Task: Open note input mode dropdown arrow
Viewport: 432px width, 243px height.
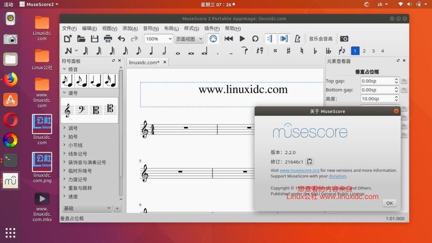Action: (76, 51)
